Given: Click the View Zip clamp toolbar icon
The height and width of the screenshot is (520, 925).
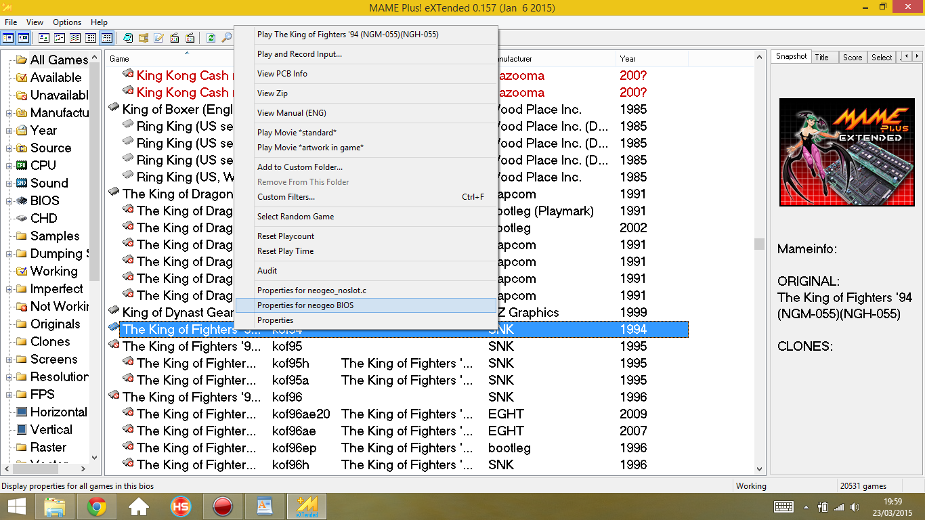Looking at the screenshot, I should (x=144, y=38).
